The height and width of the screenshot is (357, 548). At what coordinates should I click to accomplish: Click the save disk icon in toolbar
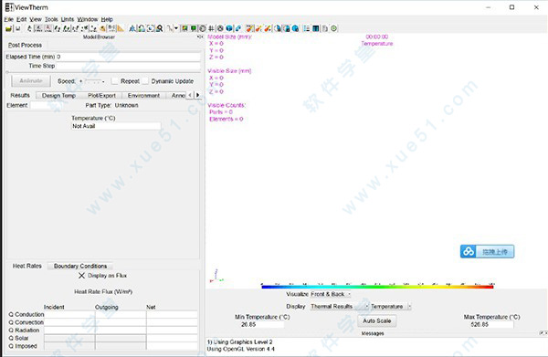tap(18, 28)
